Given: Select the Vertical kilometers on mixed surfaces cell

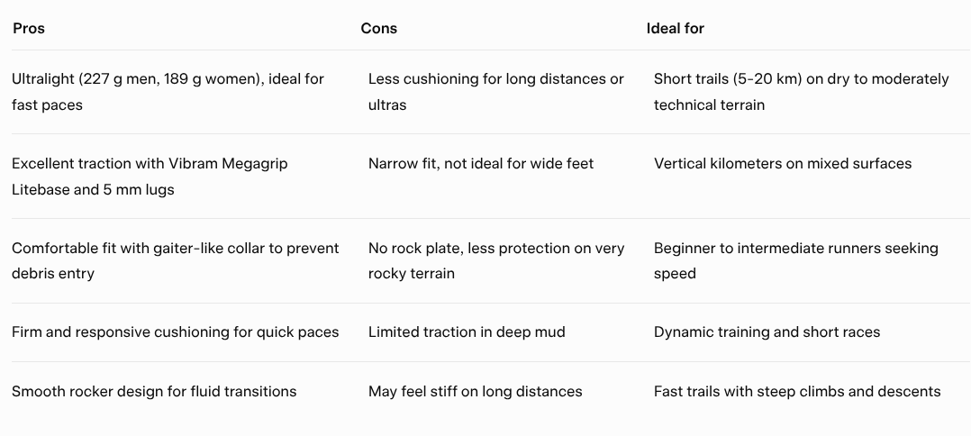Looking at the screenshot, I should pyautogui.click(x=783, y=164).
